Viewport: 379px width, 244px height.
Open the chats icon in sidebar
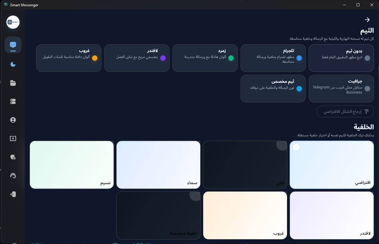pyautogui.click(x=13, y=45)
